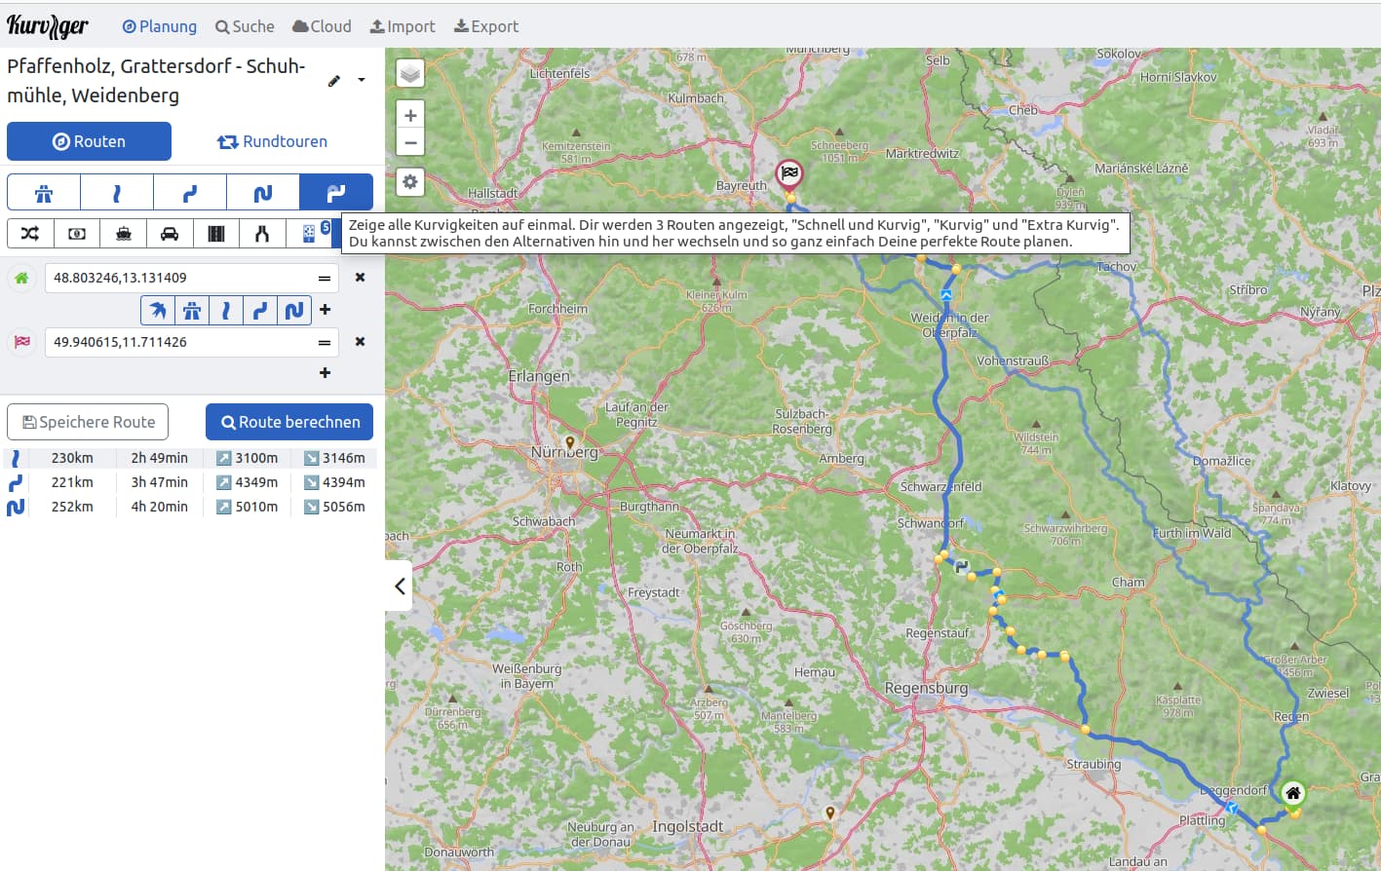
Task: Toggle avoid toll roads option
Action: click(x=77, y=234)
